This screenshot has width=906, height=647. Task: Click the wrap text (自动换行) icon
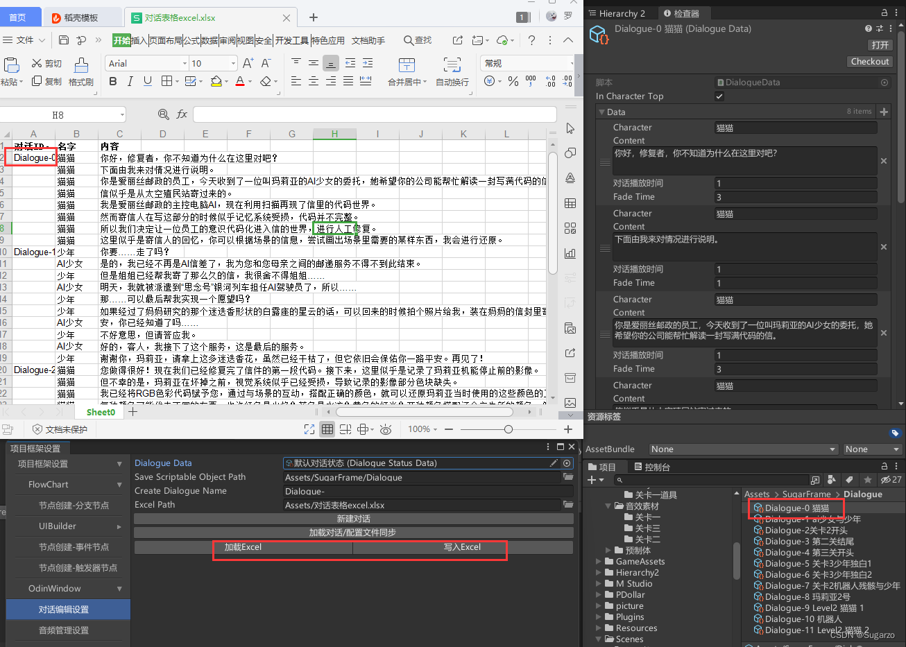pyautogui.click(x=452, y=65)
